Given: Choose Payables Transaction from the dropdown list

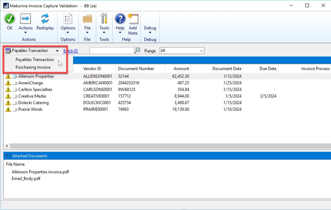Looking at the screenshot, I should (35, 59).
